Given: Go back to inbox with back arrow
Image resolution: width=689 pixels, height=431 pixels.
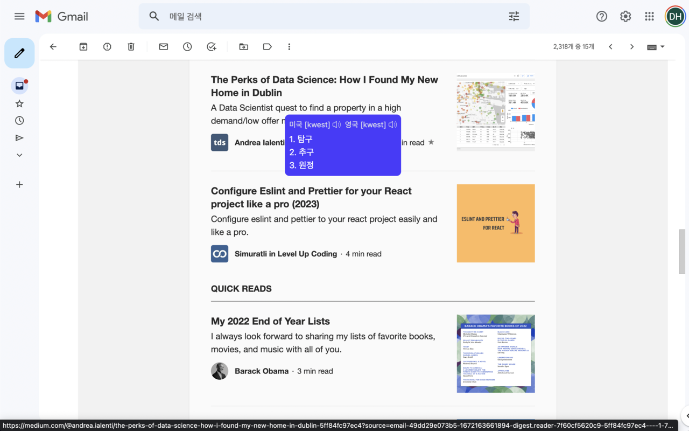Looking at the screenshot, I should [53, 47].
